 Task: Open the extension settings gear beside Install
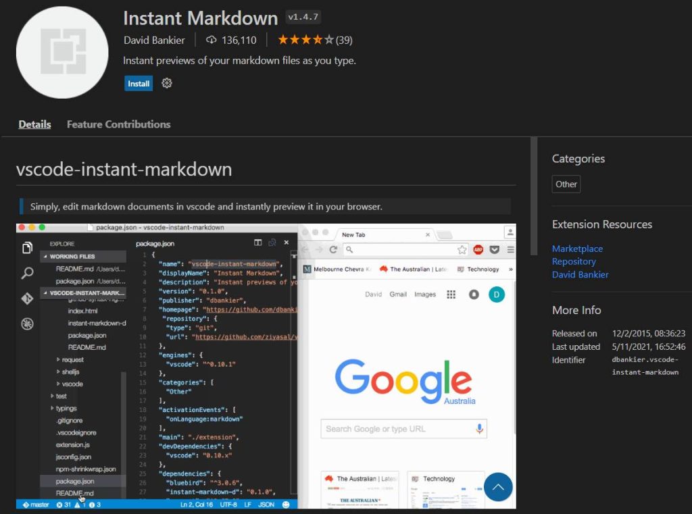click(x=166, y=83)
